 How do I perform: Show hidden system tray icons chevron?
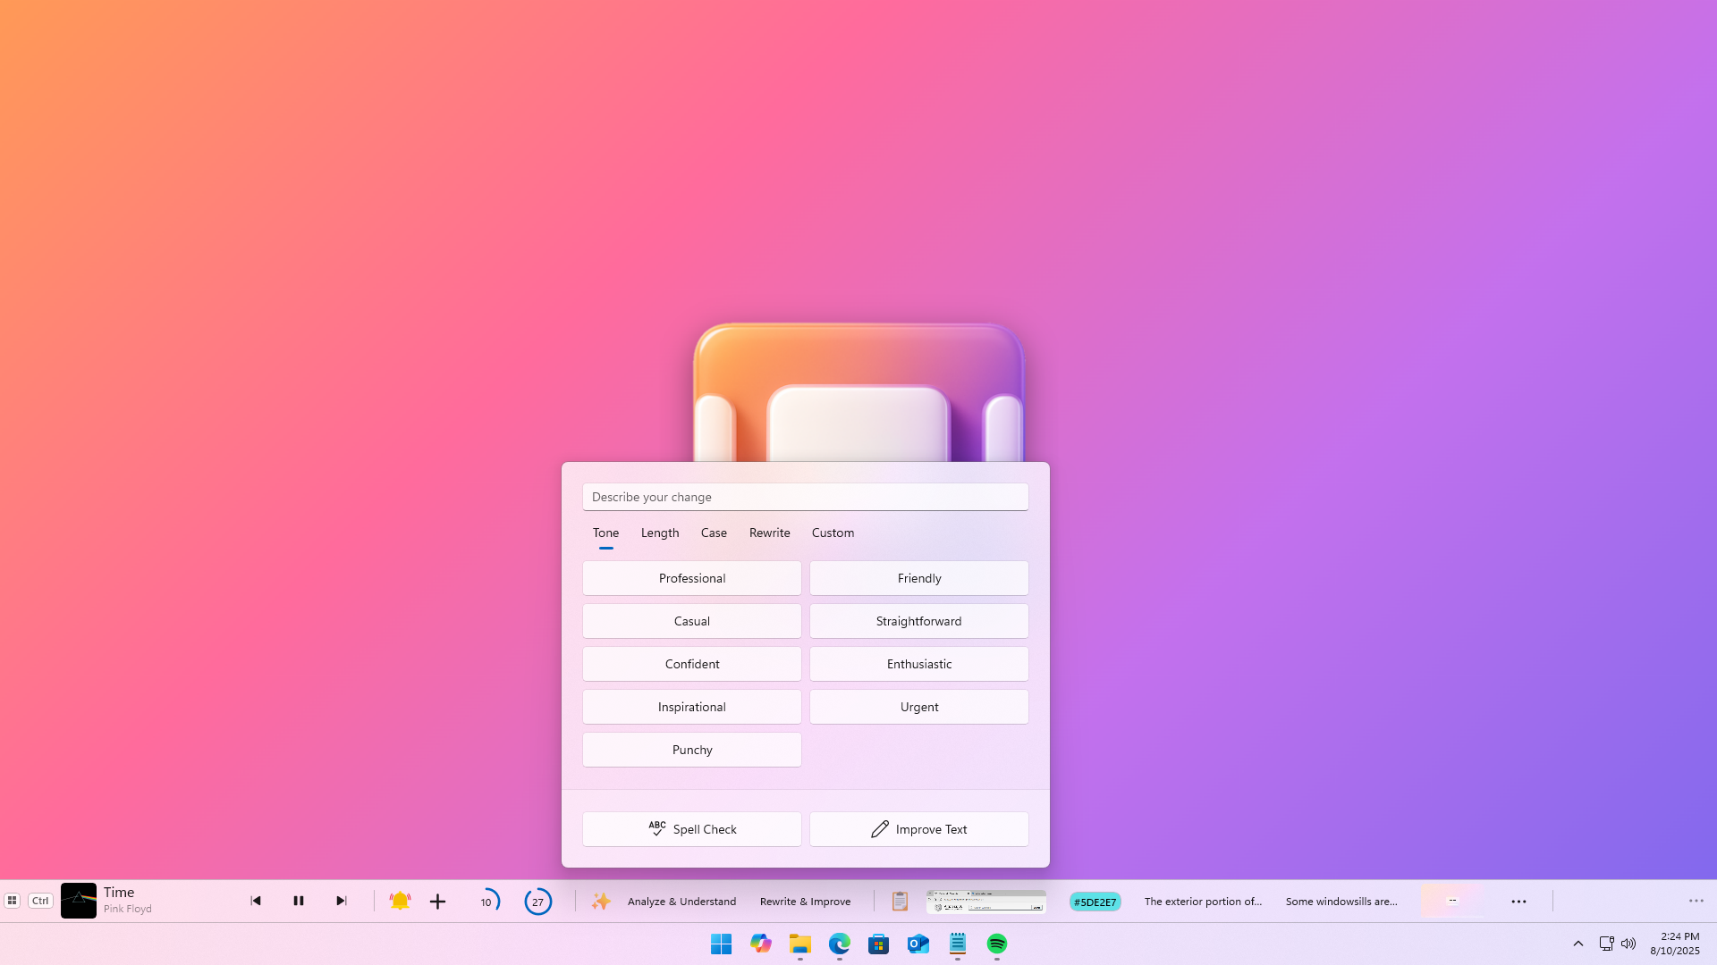tap(1577, 944)
